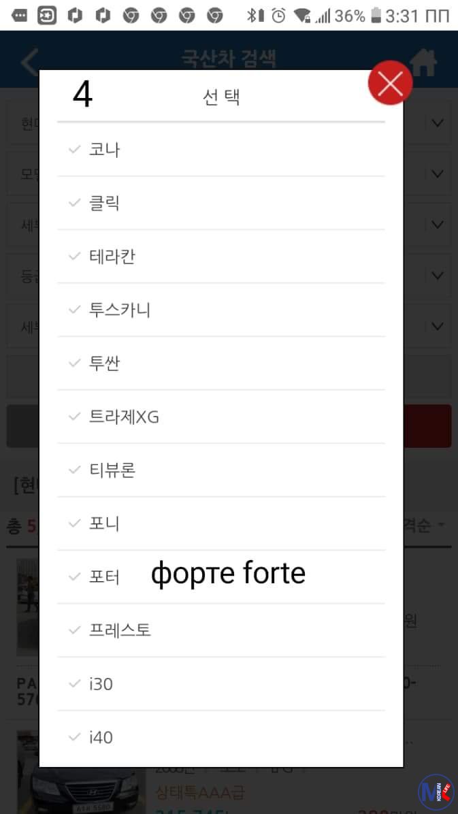Expand the fifth dropdown chevron behind popup
Viewport: 458px width, 814px height.
click(x=438, y=326)
